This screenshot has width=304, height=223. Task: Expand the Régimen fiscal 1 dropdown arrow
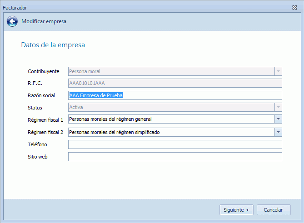pyautogui.click(x=278, y=119)
